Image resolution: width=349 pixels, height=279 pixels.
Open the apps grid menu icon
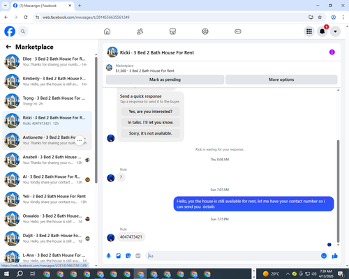tap(309, 31)
